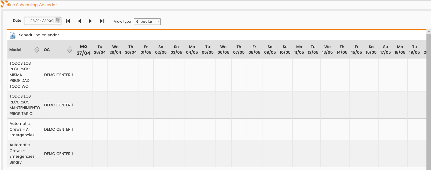
Task: Click the Define Scheduling Calendar title
Action: click(x=30, y=5)
